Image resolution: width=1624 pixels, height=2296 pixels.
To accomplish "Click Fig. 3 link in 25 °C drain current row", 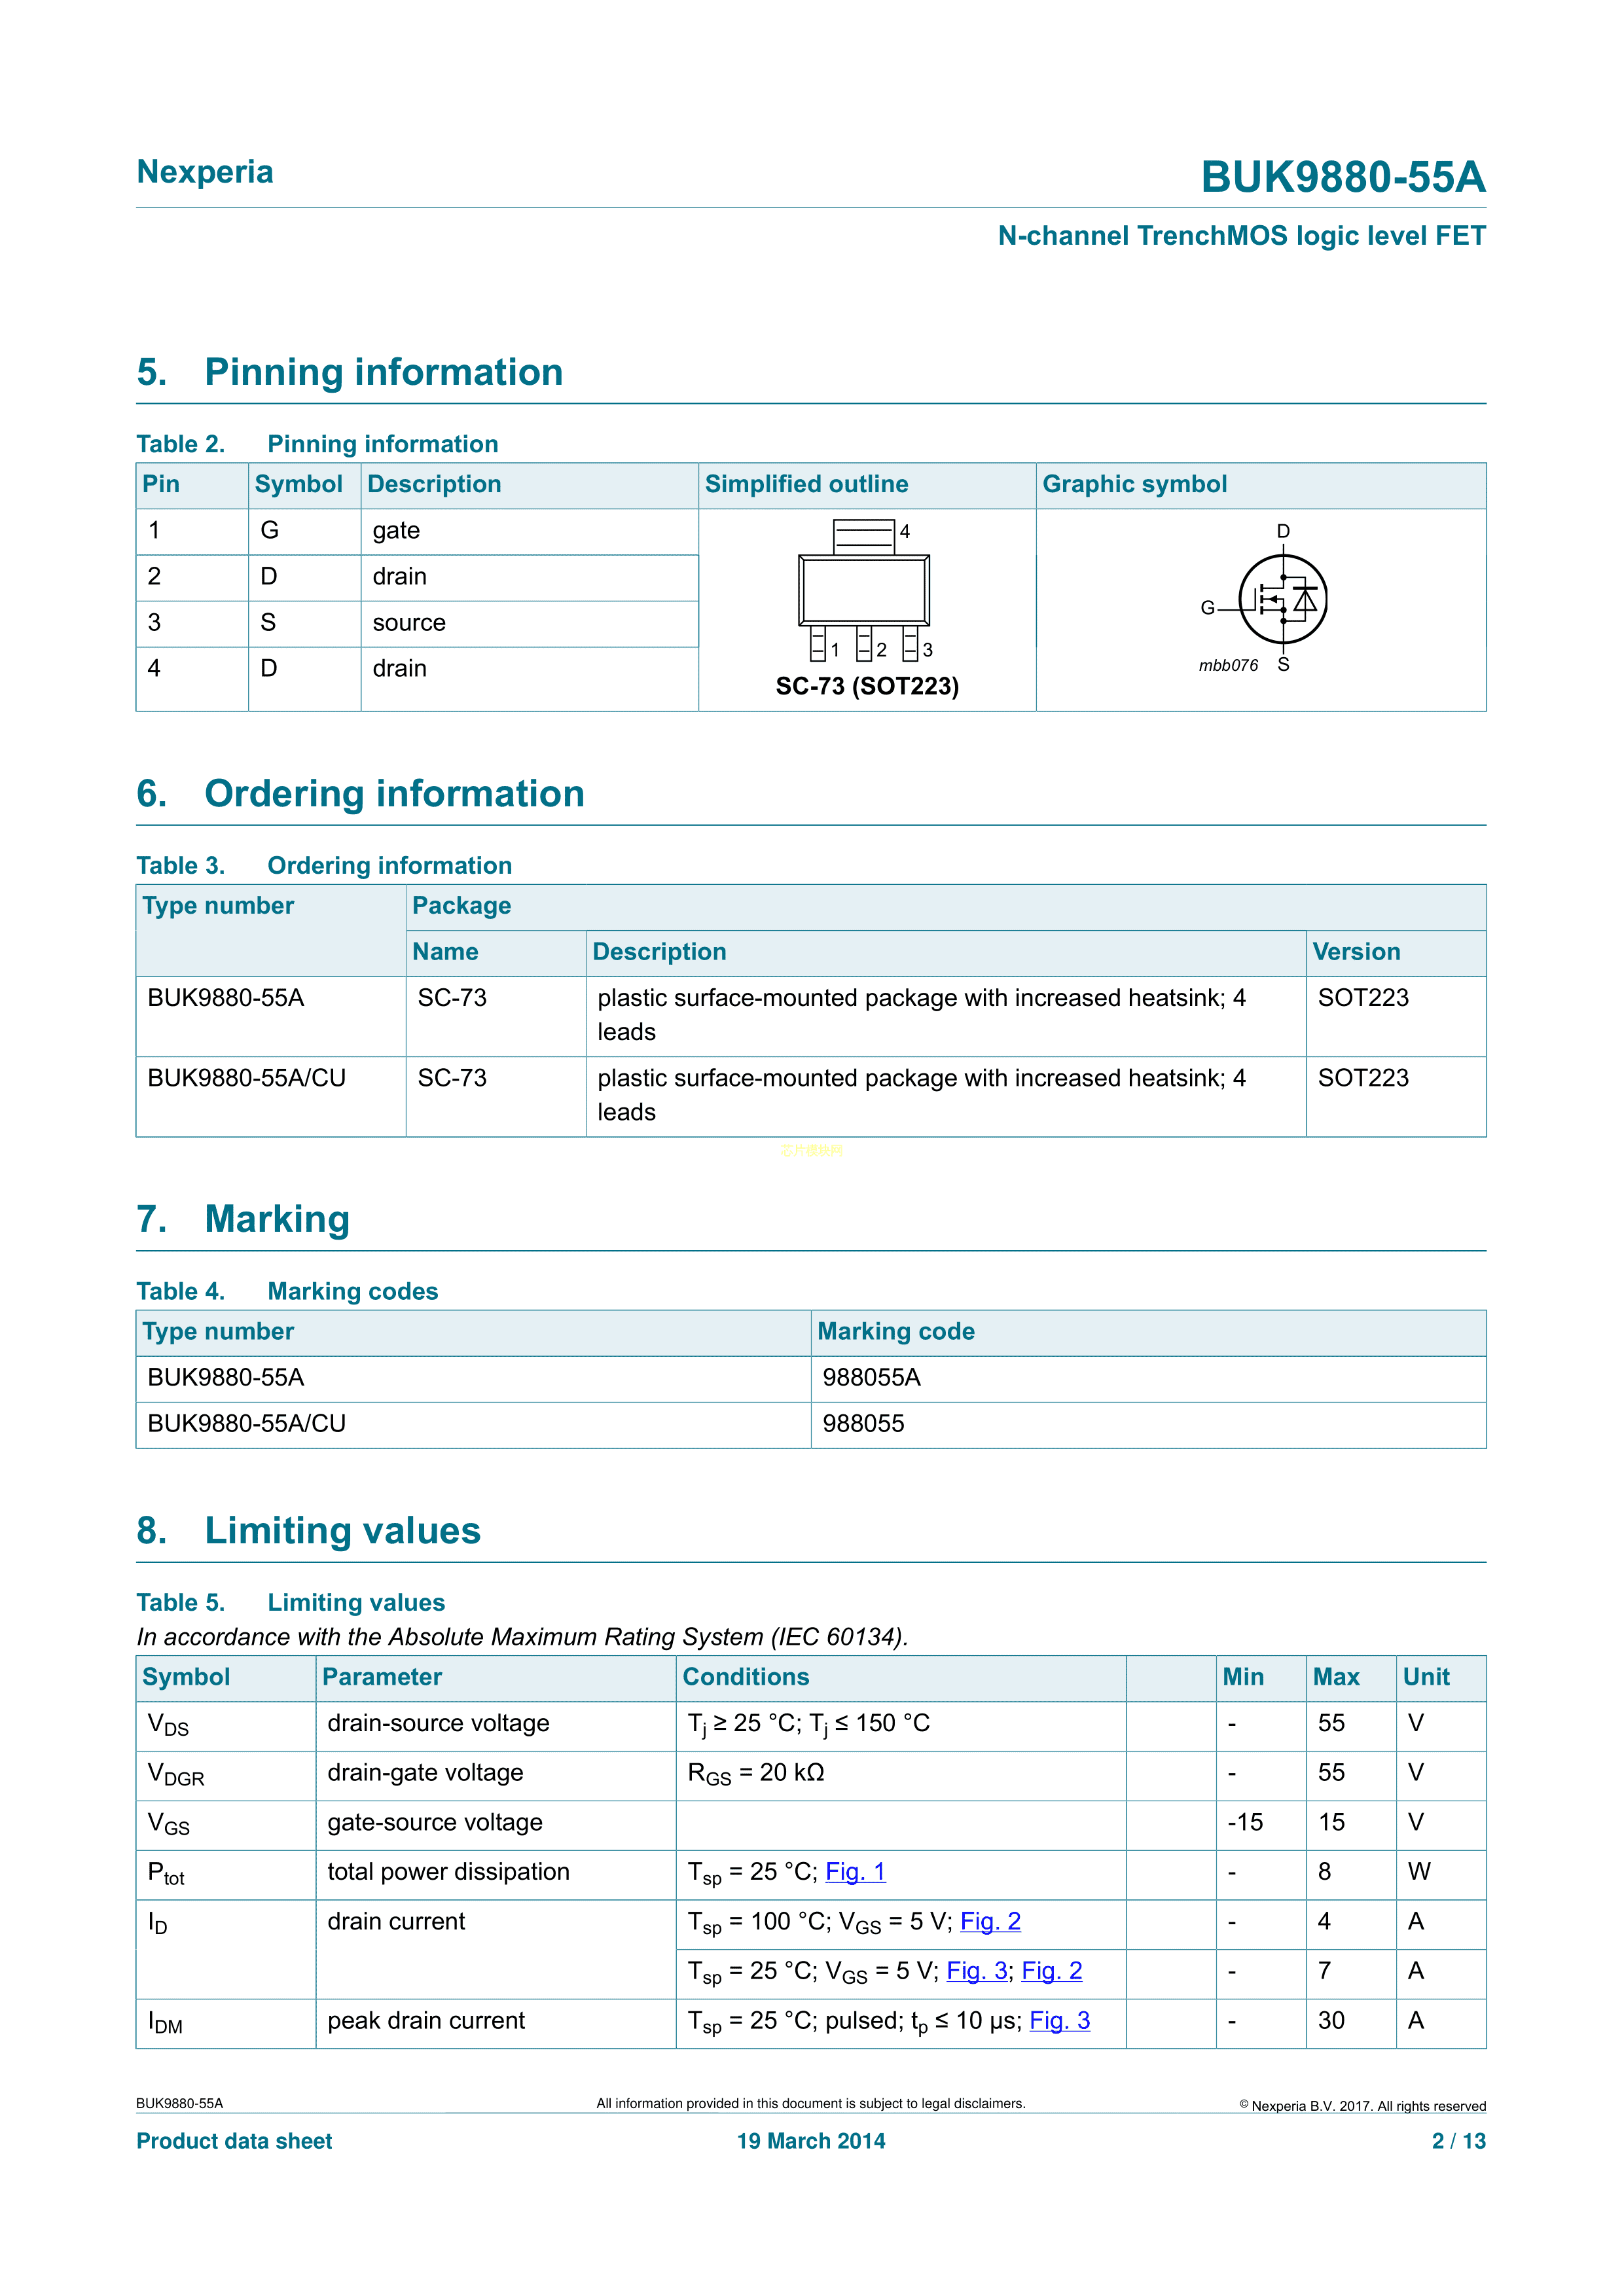I will pos(976,1971).
